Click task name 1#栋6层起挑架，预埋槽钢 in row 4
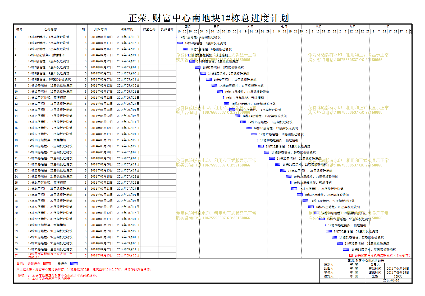Image resolution: width=425 pixels, height=296 pixels. (46, 55)
